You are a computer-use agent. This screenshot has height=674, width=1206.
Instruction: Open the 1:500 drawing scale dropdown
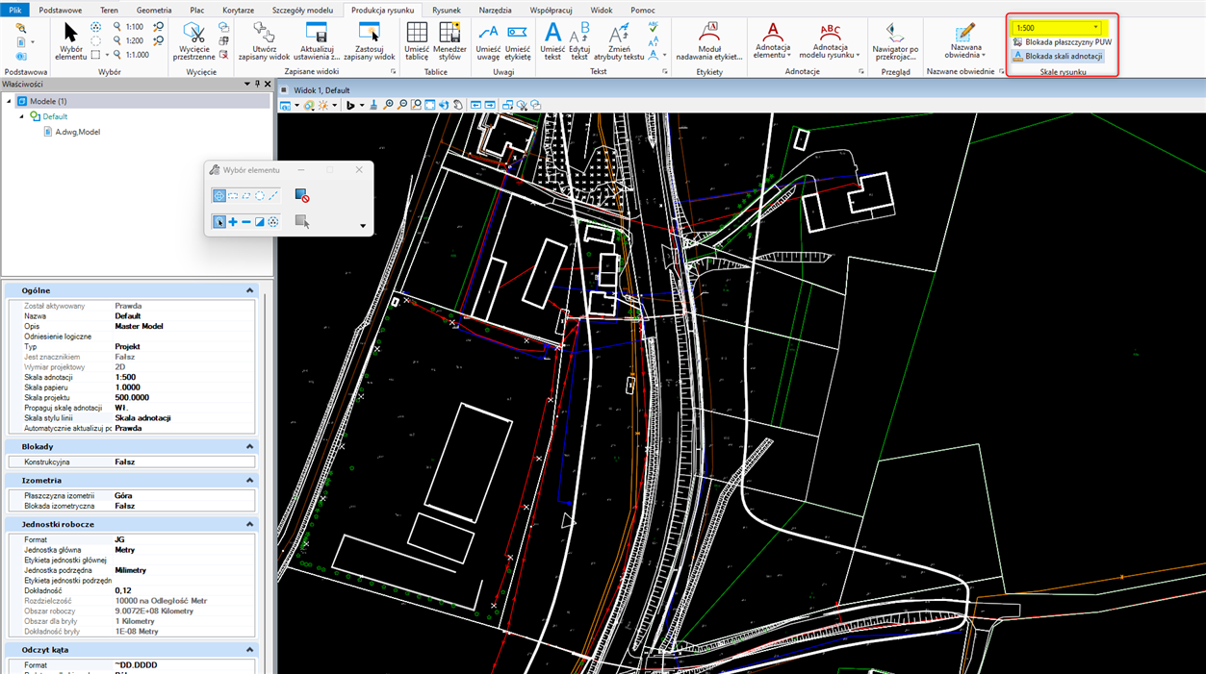[x=1095, y=28]
